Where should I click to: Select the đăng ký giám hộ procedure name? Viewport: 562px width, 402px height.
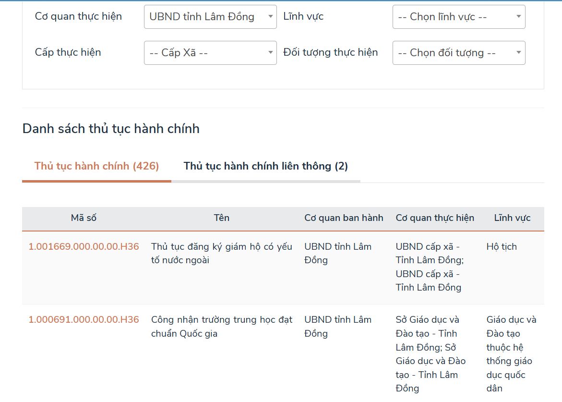(221, 254)
